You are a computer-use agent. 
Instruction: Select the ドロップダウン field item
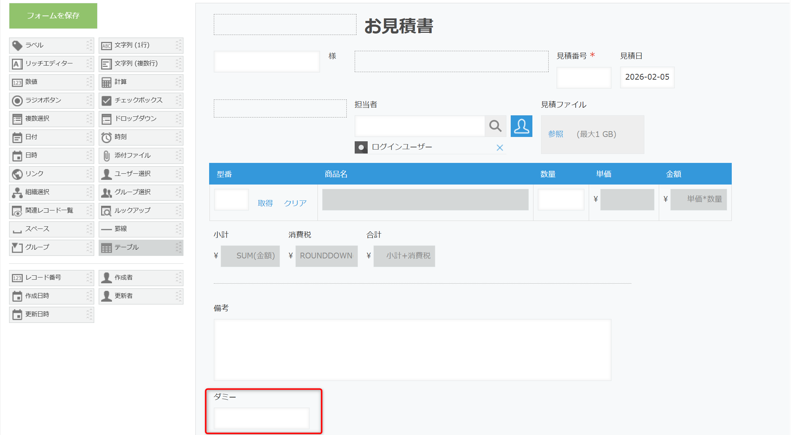coord(141,119)
